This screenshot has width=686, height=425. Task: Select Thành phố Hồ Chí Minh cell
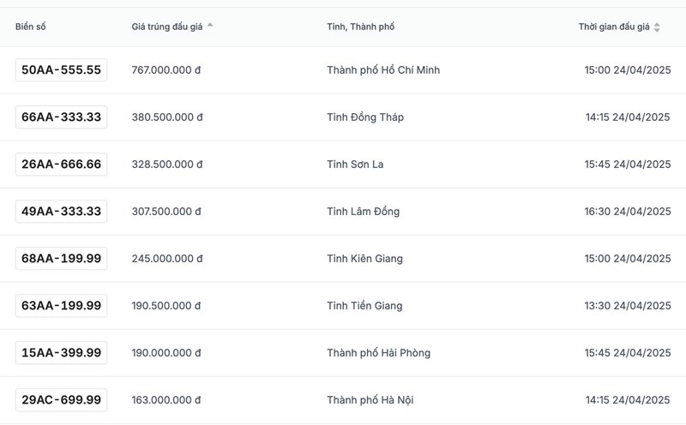[x=383, y=70]
